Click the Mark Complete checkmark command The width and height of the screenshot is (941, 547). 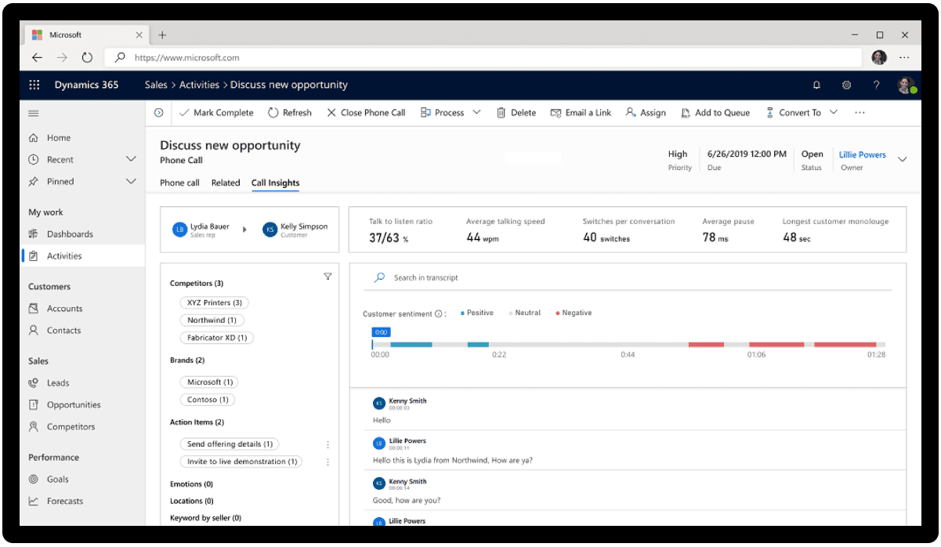[x=216, y=113]
